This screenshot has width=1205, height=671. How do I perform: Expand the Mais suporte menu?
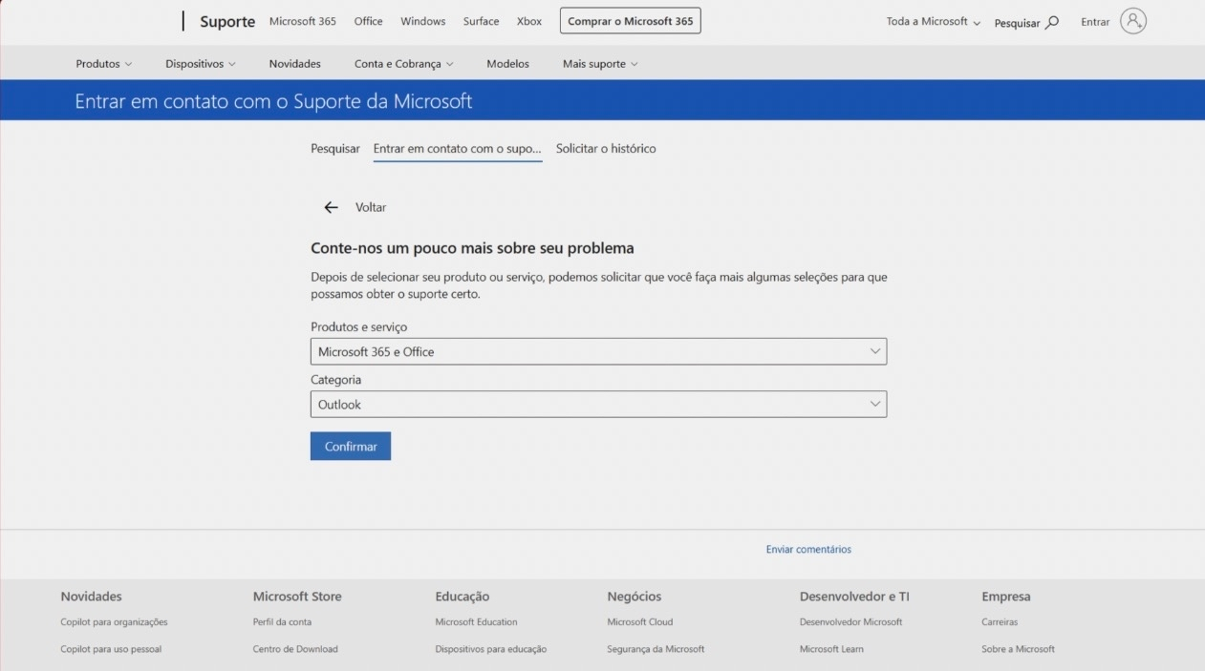(x=600, y=64)
